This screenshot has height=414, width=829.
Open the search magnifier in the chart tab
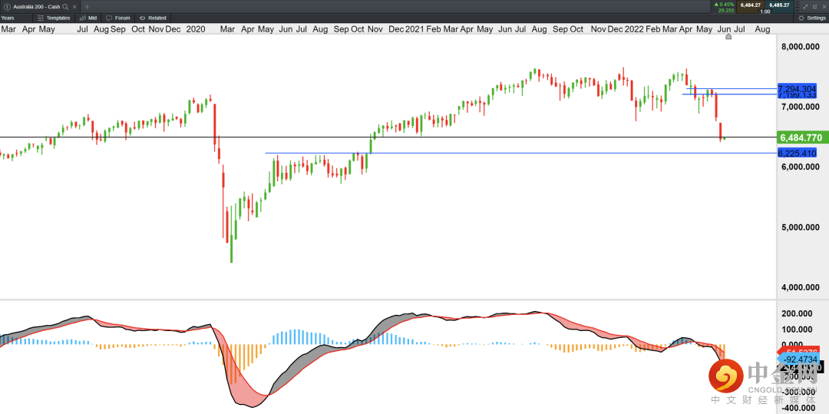coord(65,6)
